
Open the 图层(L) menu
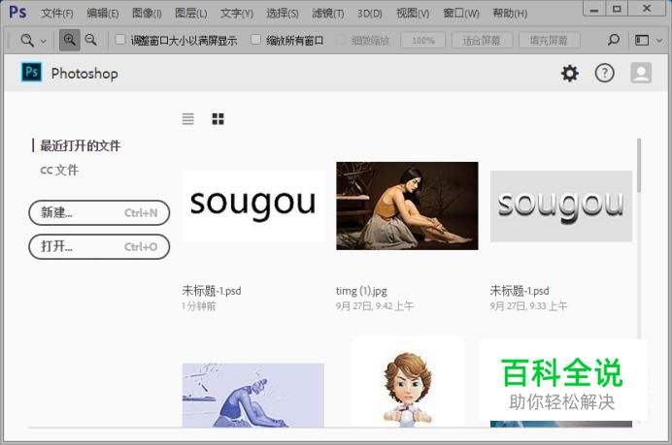(x=190, y=14)
